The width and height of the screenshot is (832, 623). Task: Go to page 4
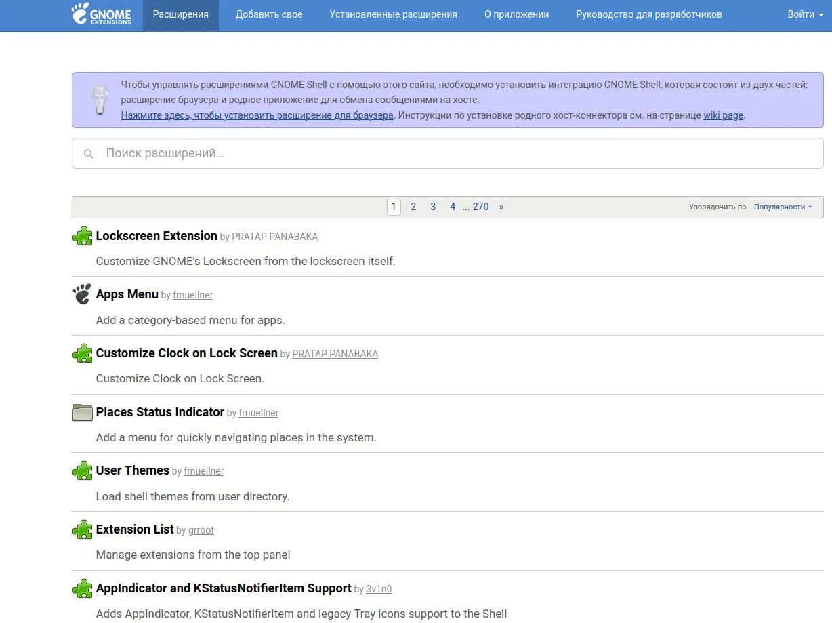point(453,207)
